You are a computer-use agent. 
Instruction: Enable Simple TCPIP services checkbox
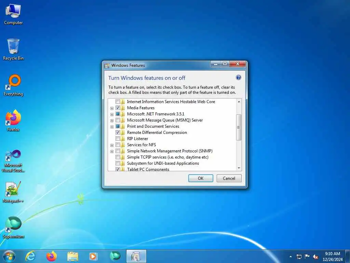(x=118, y=157)
